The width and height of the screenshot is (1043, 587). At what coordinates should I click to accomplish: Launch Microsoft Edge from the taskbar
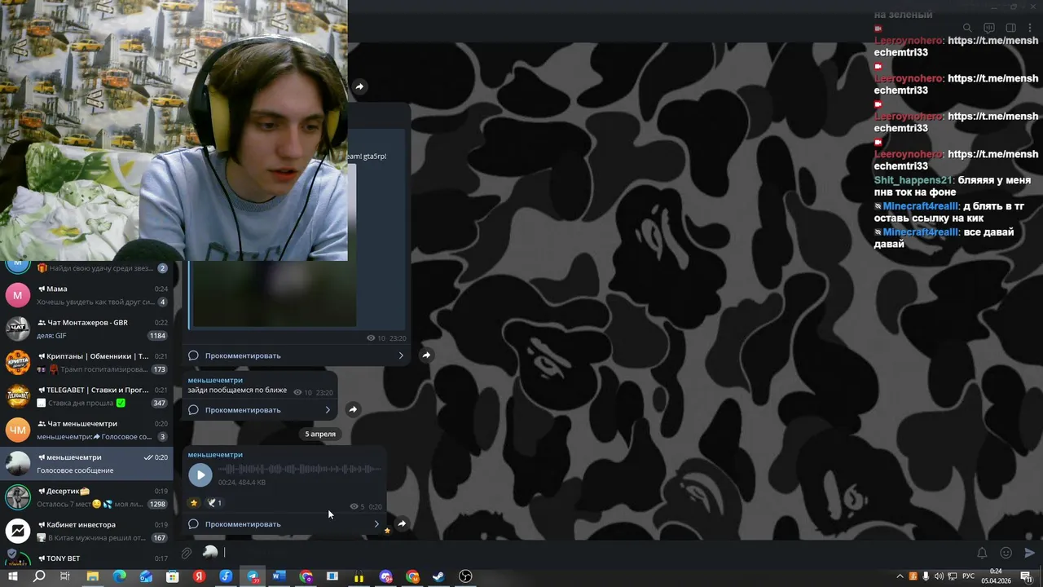[119, 576]
